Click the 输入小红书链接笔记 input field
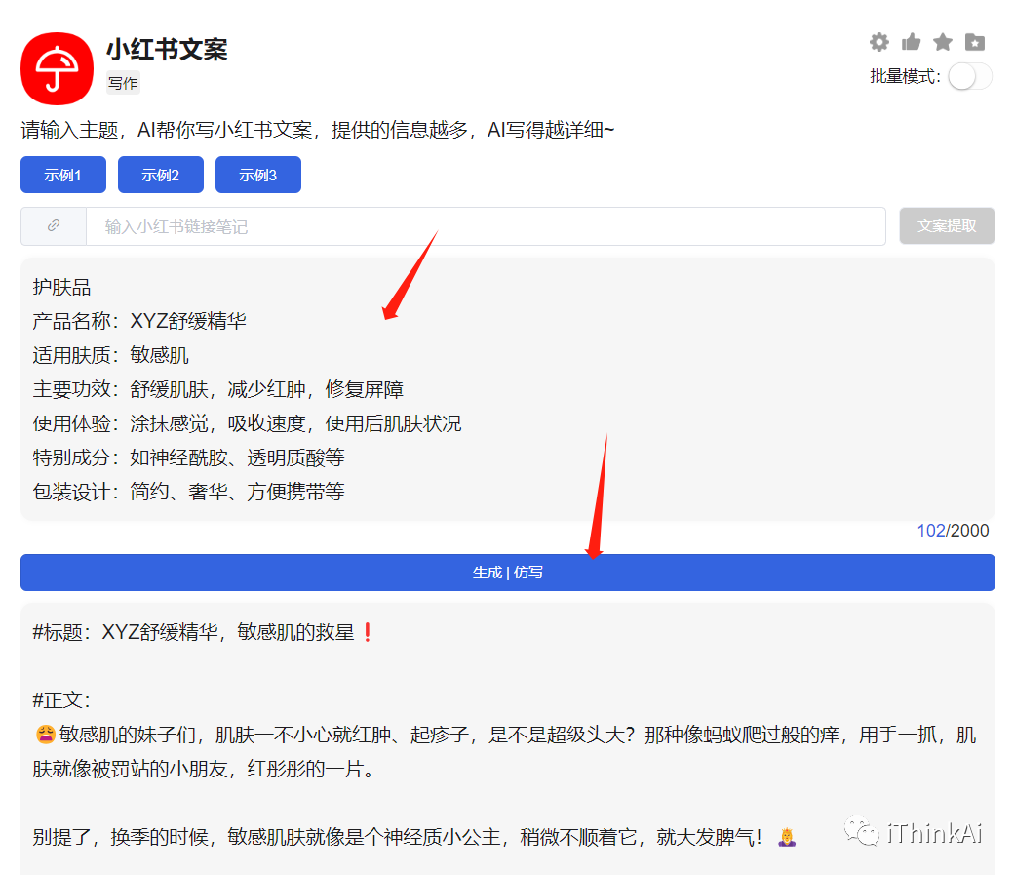This screenshot has width=1015, height=875. click(390, 225)
